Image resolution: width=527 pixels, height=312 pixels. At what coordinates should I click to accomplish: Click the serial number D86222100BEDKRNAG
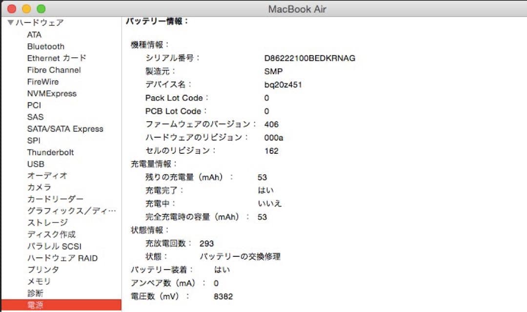(x=309, y=58)
